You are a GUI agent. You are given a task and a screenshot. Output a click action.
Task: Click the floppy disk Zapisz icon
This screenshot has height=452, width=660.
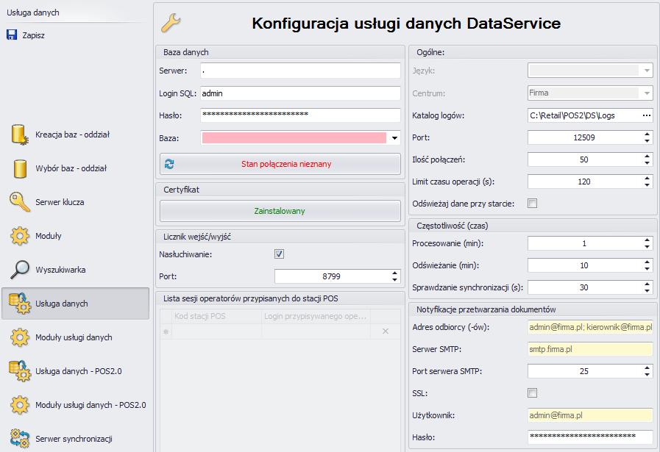pyautogui.click(x=12, y=35)
